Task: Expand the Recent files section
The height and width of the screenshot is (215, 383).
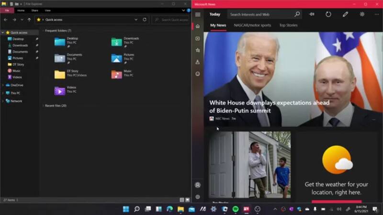Action: pyautogui.click(x=43, y=106)
